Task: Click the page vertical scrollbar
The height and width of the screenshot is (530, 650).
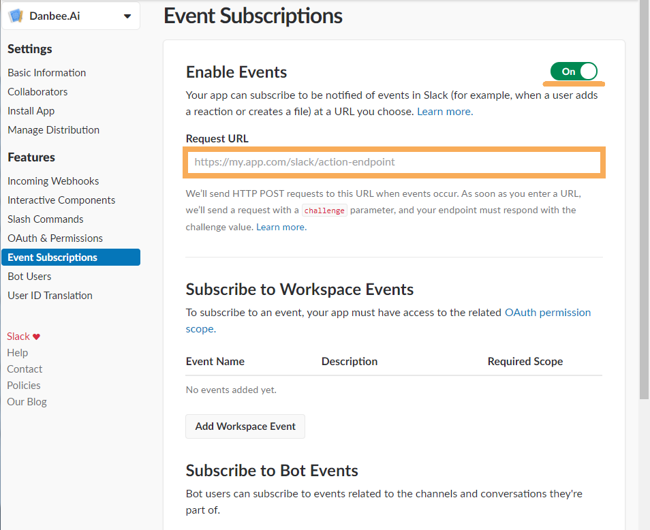Action: click(644, 199)
